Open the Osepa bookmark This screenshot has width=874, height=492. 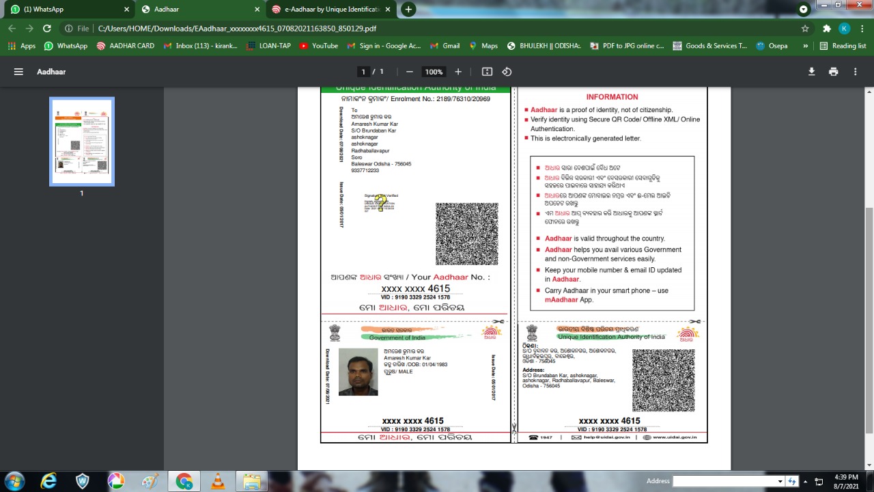point(772,46)
